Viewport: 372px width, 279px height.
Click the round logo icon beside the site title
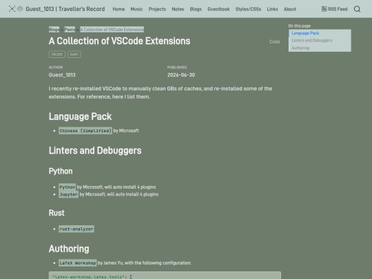[x=20, y=9]
